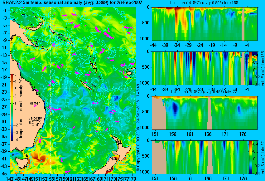Click the BRAN2.2 5m temp. anomaly title
265x181 pixels.
coord(71,2)
